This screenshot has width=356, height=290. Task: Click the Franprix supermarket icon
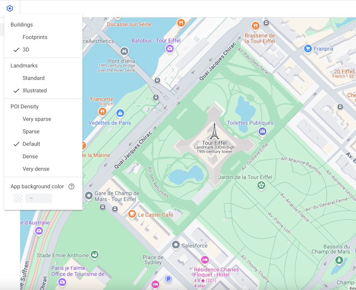[x=308, y=49]
